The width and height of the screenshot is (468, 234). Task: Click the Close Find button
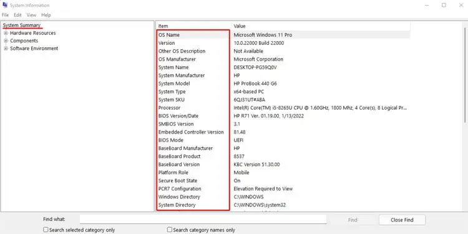click(402, 220)
